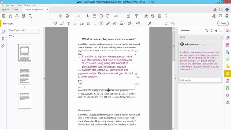The width and height of the screenshot is (231, 130).
Task: Zoom out with the minus icon
Action: [101, 16]
